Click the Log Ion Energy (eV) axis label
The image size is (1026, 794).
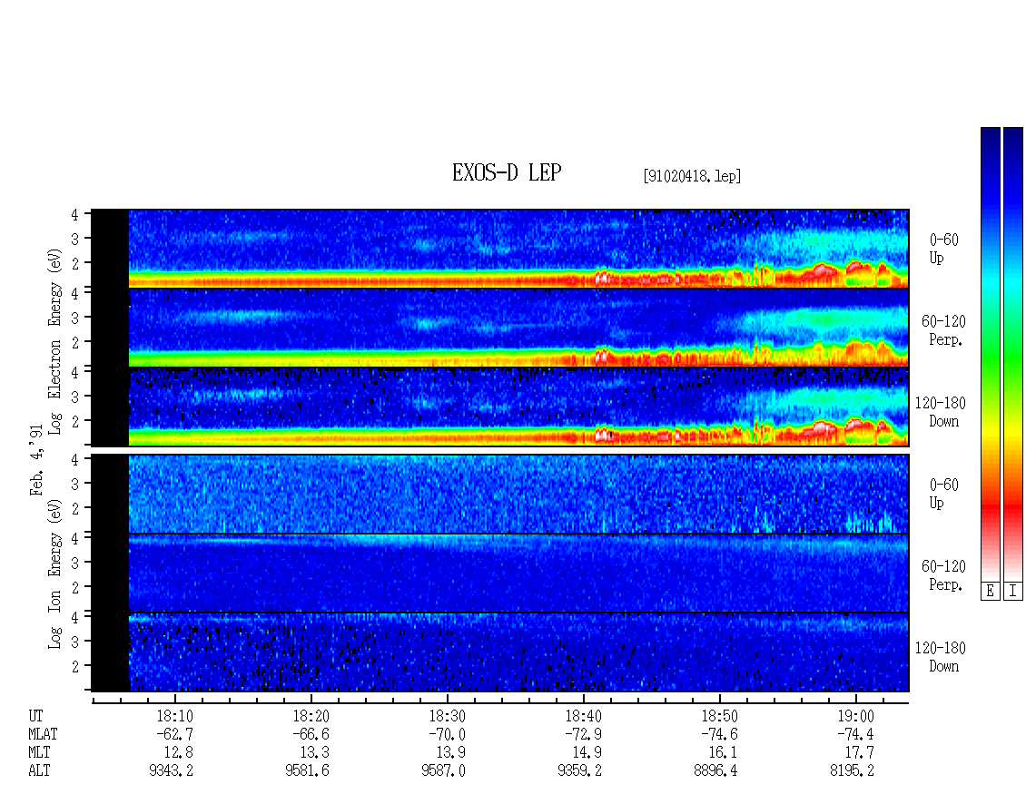tap(54, 574)
